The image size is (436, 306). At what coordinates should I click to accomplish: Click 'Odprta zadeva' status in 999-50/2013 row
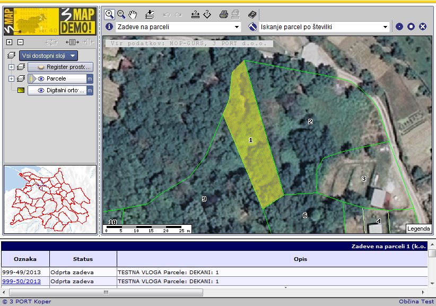(x=72, y=281)
